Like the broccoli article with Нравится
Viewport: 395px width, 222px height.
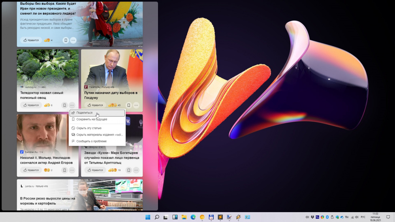31,105
